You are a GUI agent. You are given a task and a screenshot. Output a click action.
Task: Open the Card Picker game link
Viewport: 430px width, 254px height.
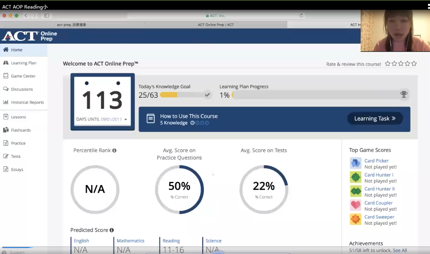(376, 161)
